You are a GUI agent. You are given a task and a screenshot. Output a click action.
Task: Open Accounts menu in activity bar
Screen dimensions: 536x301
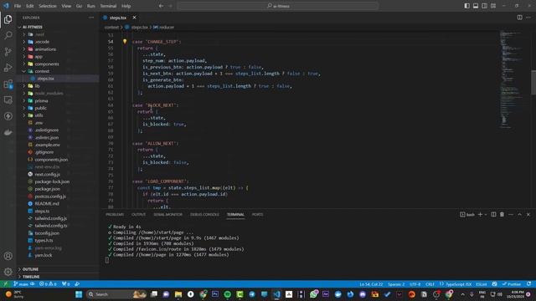[x=8, y=256]
